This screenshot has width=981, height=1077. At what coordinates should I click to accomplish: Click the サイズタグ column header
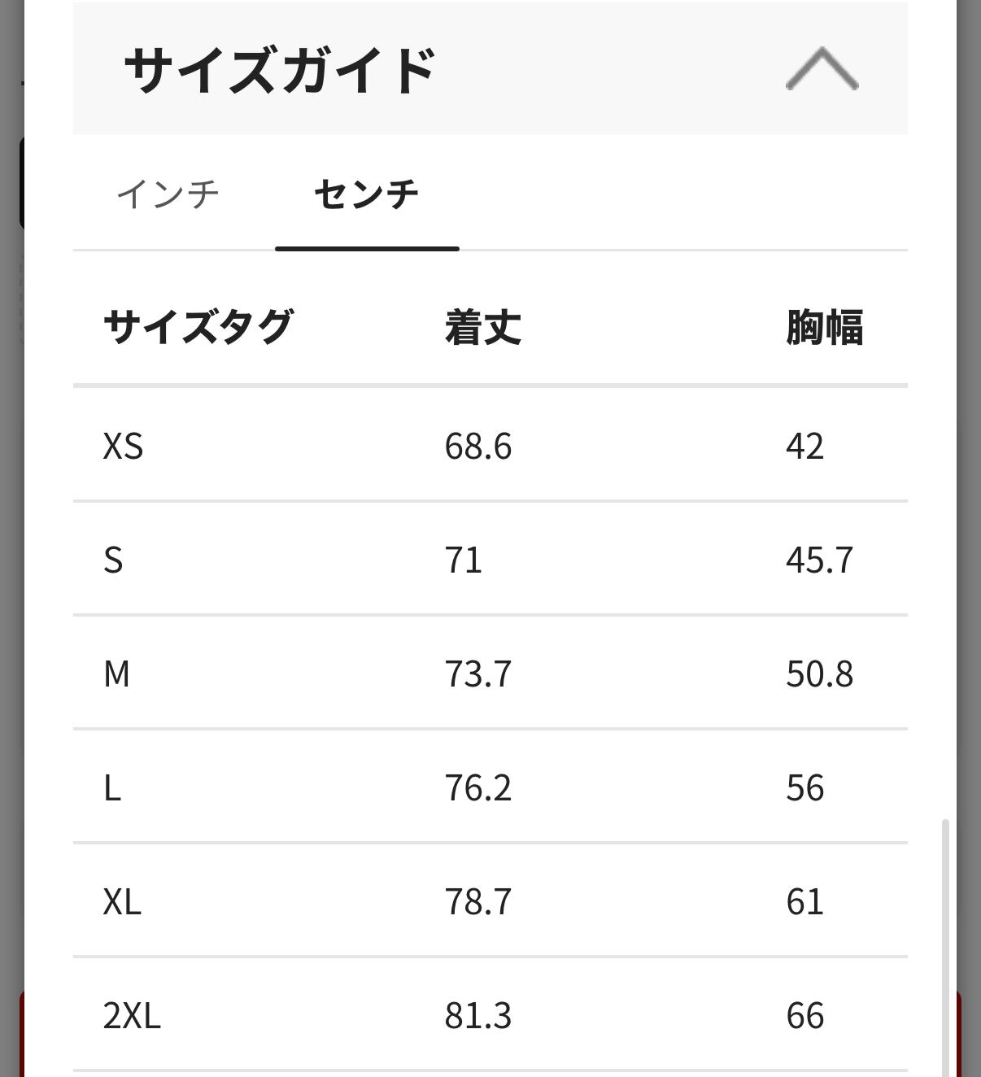coord(198,327)
